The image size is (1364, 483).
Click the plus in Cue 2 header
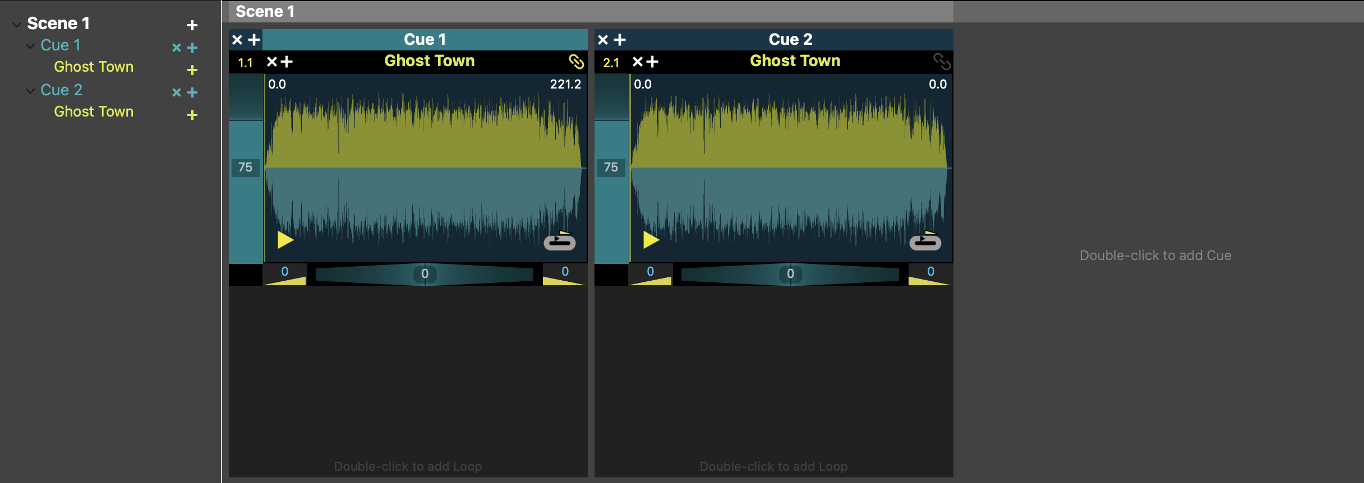tap(620, 40)
